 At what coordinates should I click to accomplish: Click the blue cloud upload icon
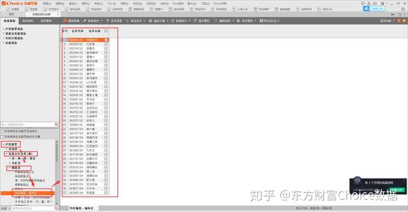tap(367, 8)
